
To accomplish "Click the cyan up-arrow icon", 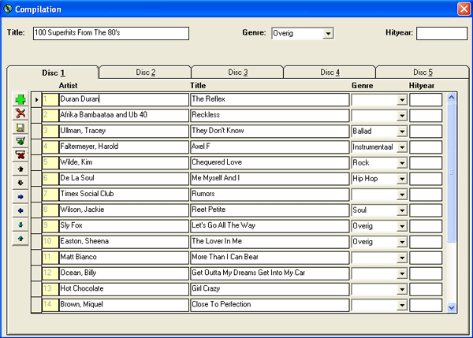I will click(x=20, y=238).
